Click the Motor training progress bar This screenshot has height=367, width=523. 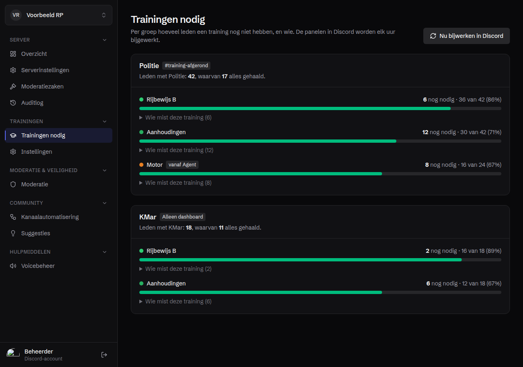tap(320, 174)
